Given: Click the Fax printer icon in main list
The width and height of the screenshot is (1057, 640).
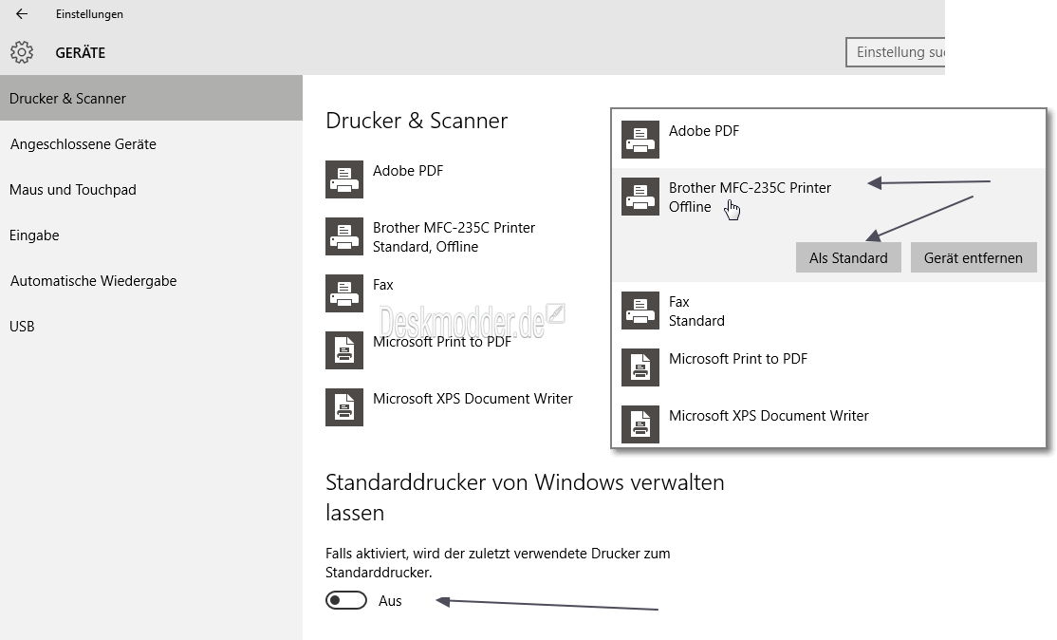Looking at the screenshot, I should [343, 293].
